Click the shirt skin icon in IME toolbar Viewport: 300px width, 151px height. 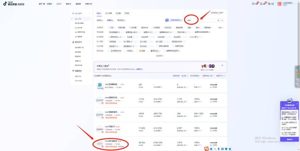point(226,149)
